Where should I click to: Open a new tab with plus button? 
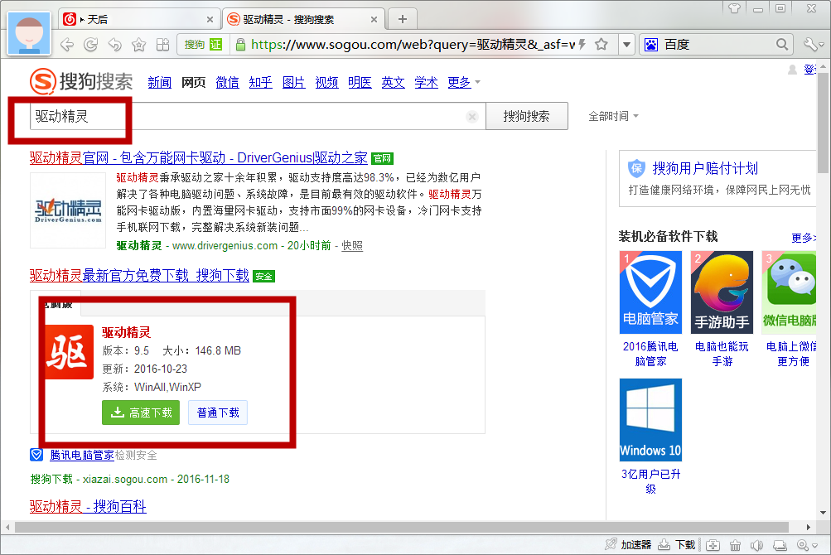pos(403,19)
